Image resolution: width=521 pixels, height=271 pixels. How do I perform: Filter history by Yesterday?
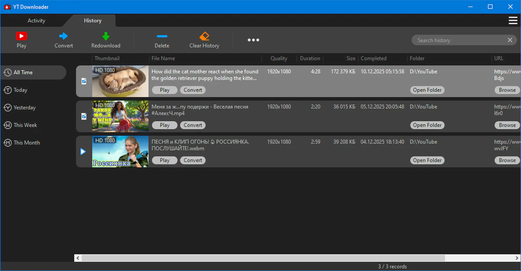coord(24,108)
